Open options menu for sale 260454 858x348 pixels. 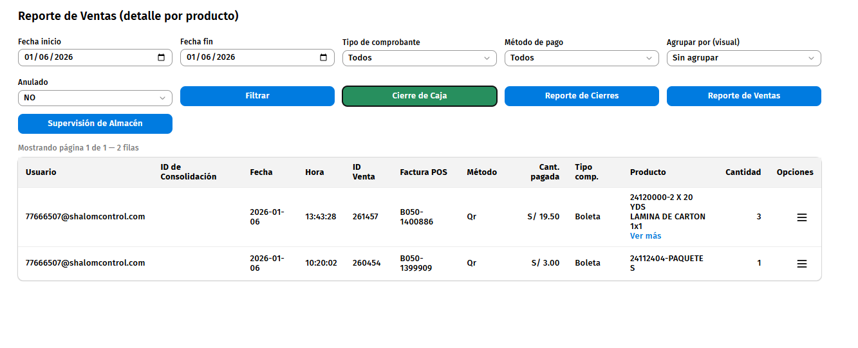tap(801, 264)
